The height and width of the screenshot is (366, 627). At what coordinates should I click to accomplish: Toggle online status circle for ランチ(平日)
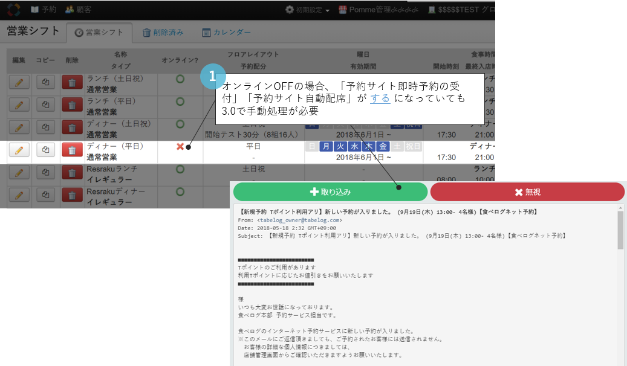click(x=180, y=101)
